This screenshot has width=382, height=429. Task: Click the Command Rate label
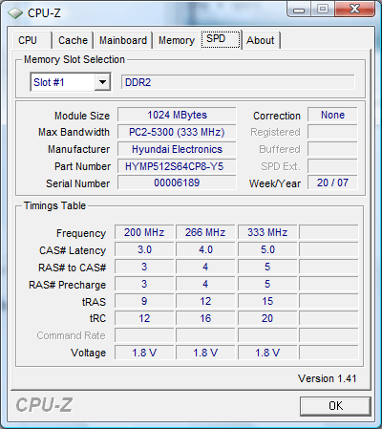[x=71, y=335]
